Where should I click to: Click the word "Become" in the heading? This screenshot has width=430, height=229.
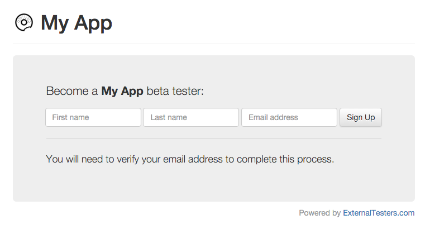64,91
